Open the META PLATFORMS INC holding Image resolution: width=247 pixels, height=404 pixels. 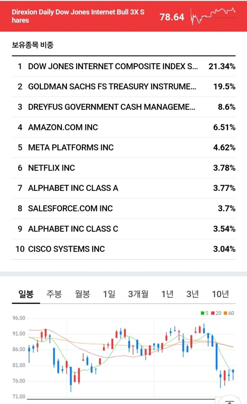click(71, 148)
